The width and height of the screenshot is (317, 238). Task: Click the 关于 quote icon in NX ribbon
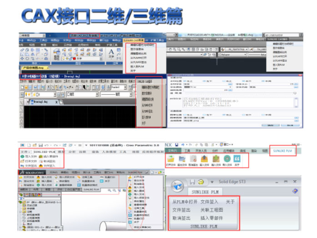[x=237, y=159]
